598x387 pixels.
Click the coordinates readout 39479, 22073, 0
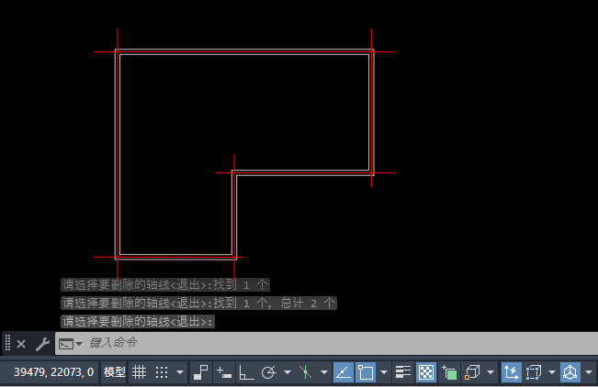pos(53,372)
